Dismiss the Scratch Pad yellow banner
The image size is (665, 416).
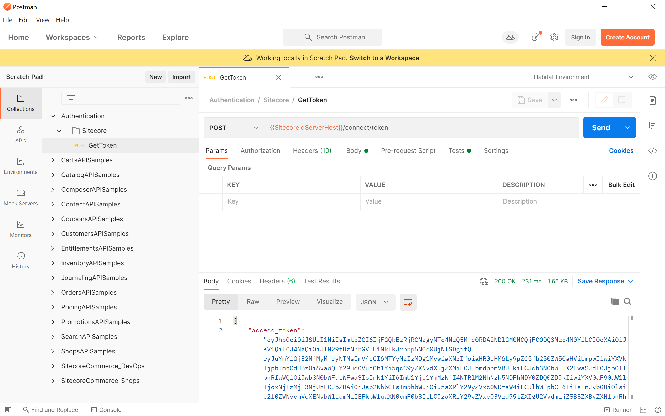click(x=652, y=58)
